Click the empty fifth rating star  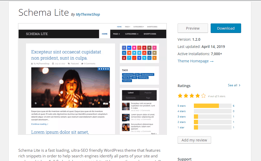[x=203, y=96]
